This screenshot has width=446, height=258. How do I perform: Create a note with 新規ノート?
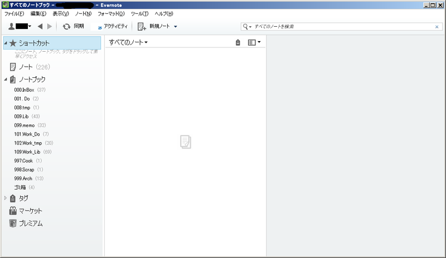tap(154, 26)
